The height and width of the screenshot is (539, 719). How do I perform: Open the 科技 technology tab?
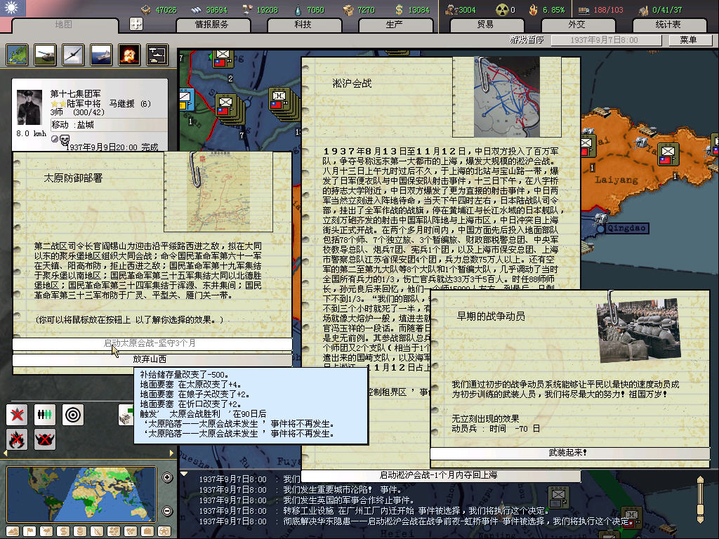(303, 25)
